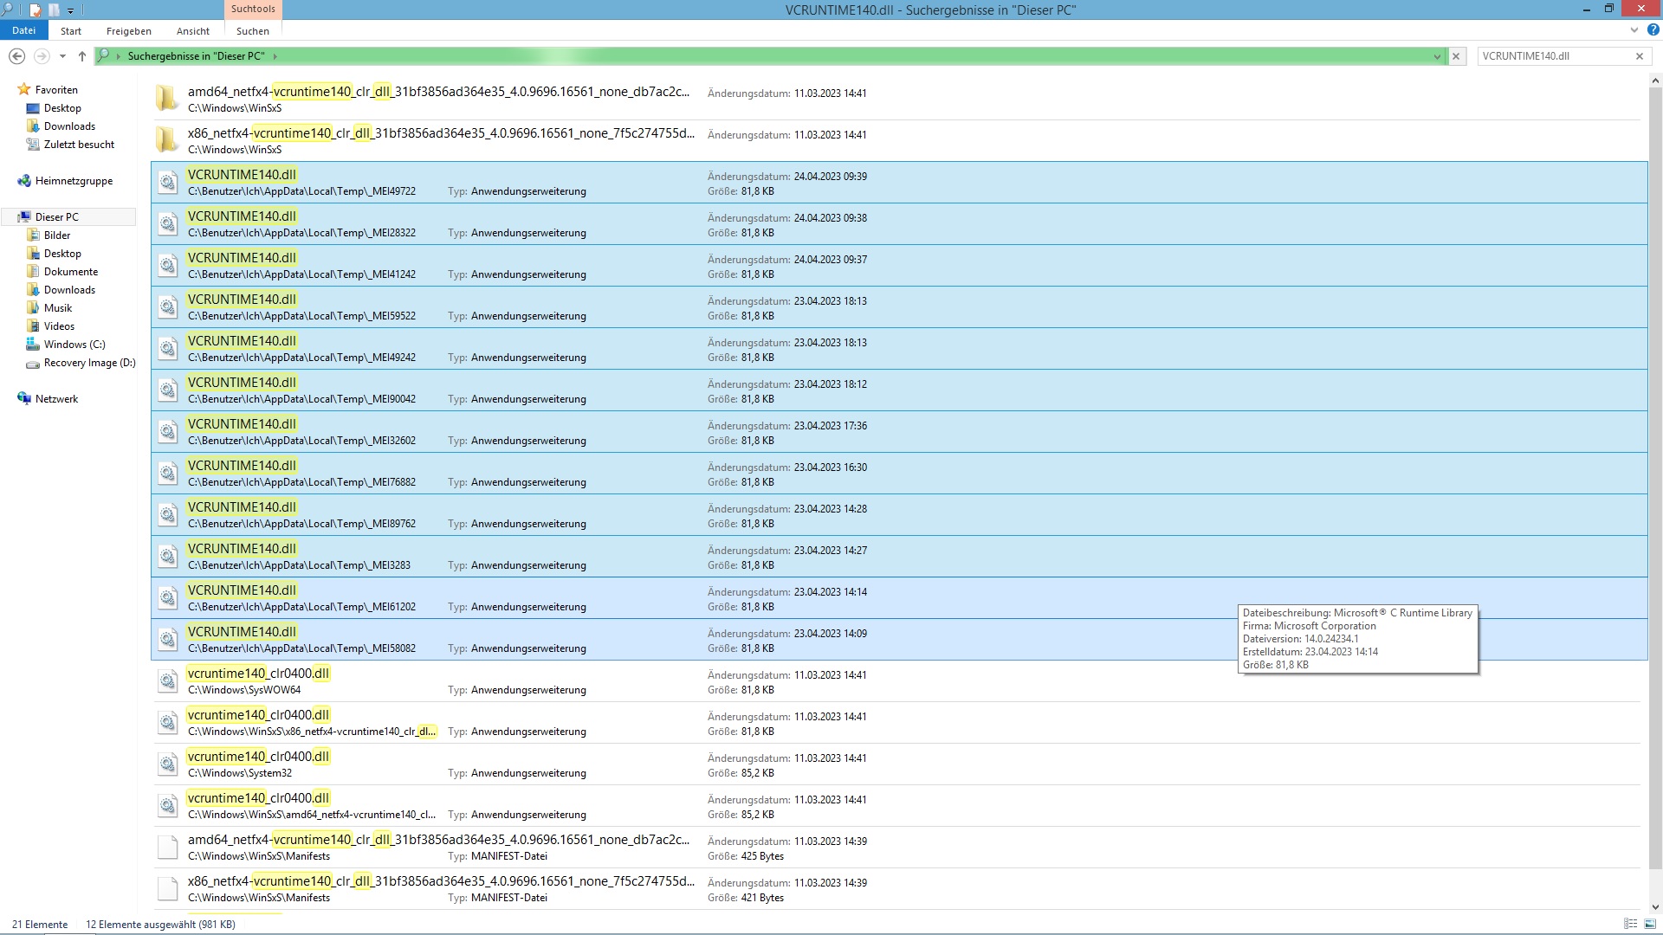Open the Ansicht ribbon tab
The width and height of the screenshot is (1663, 935).
(x=192, y=31)
